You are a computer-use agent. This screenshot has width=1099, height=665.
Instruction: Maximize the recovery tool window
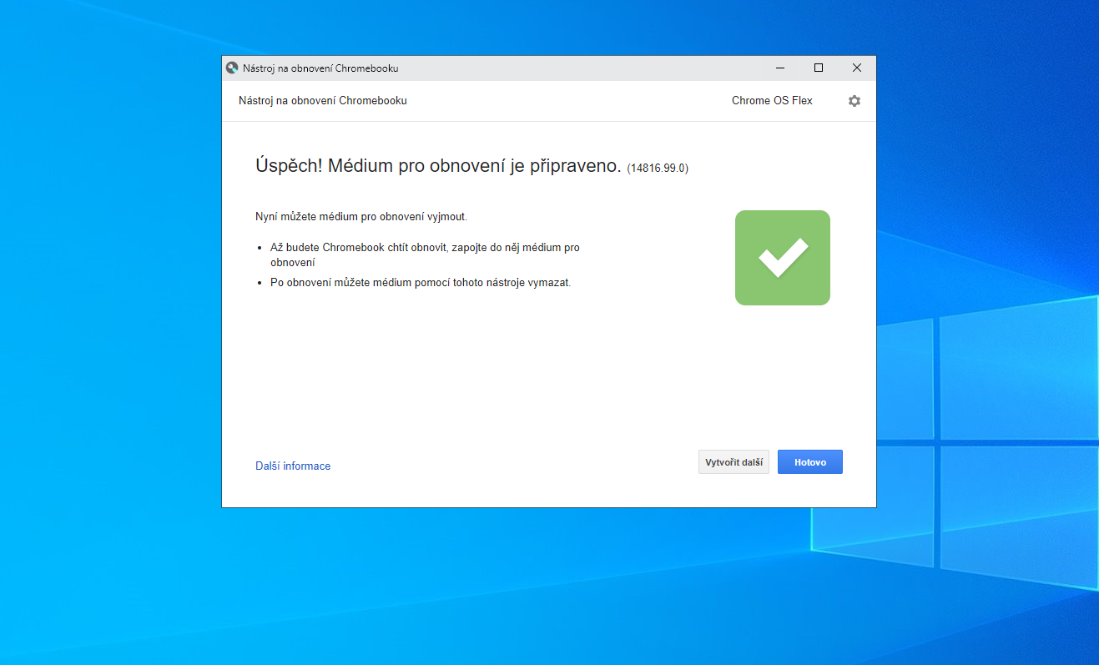click(x=819, y=68)
